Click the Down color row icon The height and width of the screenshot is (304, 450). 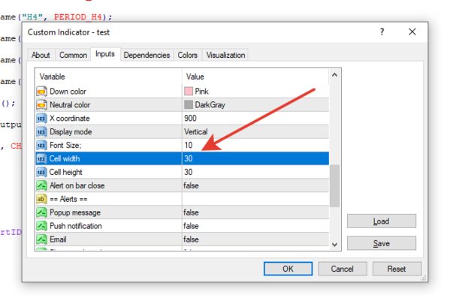[x=41, y=92]
